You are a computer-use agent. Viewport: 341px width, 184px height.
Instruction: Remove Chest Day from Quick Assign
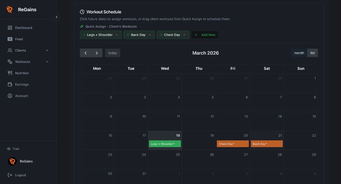(184, 35)
